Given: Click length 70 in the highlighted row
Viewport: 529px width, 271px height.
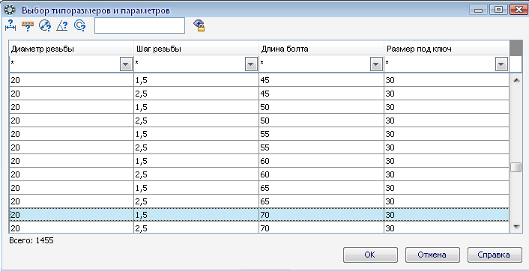Looking at the screenshot, I should click(321, 215).
